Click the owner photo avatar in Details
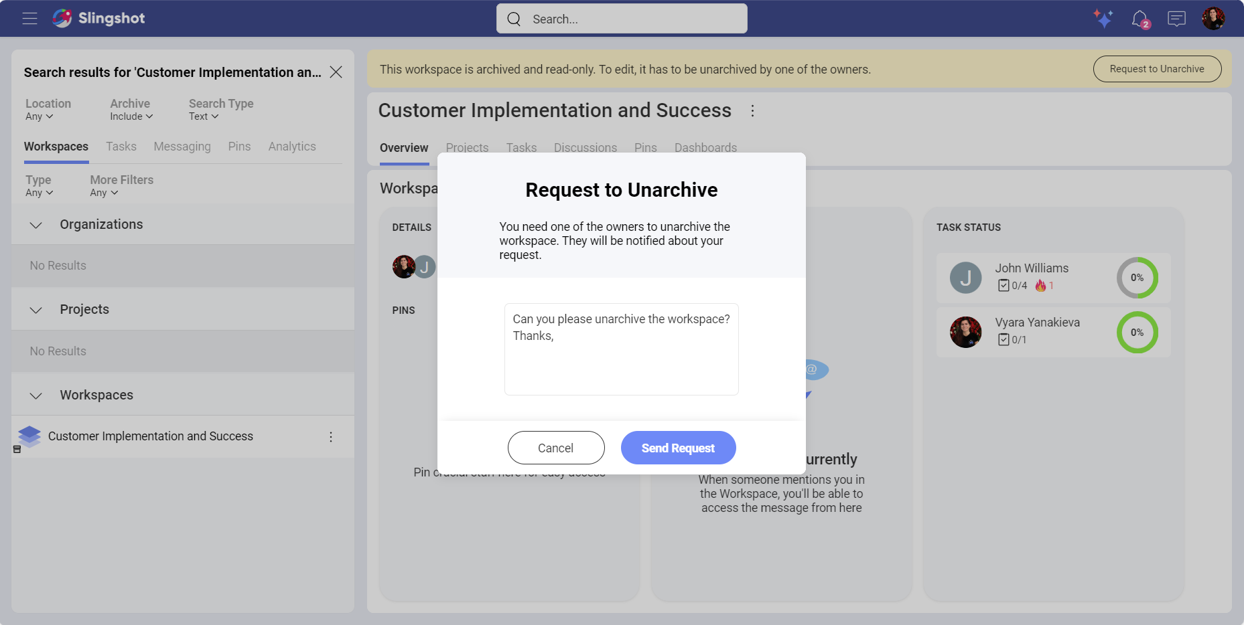Screen dimensions: 1244x625 (404, 266)
